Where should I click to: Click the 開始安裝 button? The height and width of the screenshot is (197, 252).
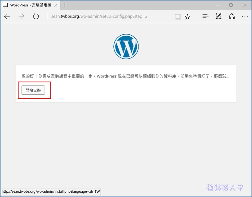click(33, 90)
